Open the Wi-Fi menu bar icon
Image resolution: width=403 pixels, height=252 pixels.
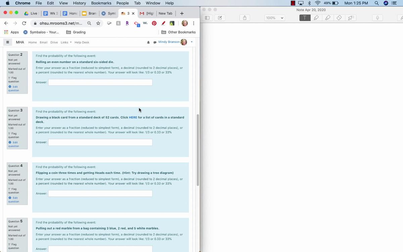click(x=317, y=3)
